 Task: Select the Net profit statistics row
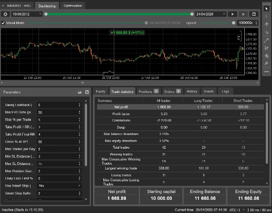180,107
